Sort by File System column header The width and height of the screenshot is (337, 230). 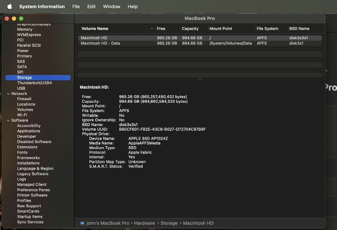[267, 29]
